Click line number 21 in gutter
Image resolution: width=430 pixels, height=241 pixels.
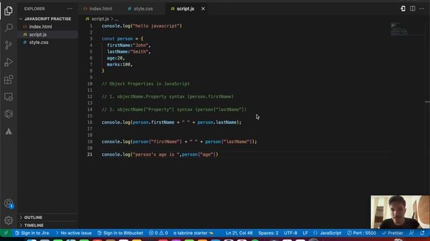pos(89,155)
